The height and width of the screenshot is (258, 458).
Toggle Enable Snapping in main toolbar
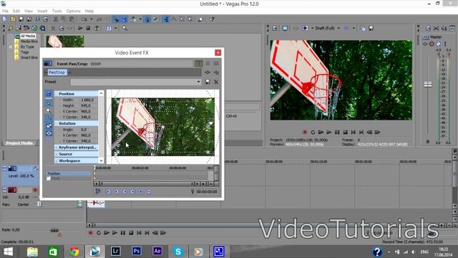116,19
